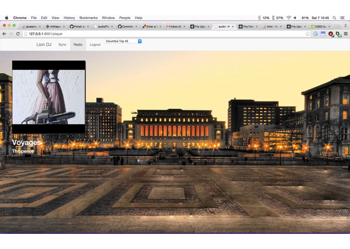The height and width of the screenshot is (249, 350).
Task: Click the blue circular extension icon
Action: [x=315, y=34]
